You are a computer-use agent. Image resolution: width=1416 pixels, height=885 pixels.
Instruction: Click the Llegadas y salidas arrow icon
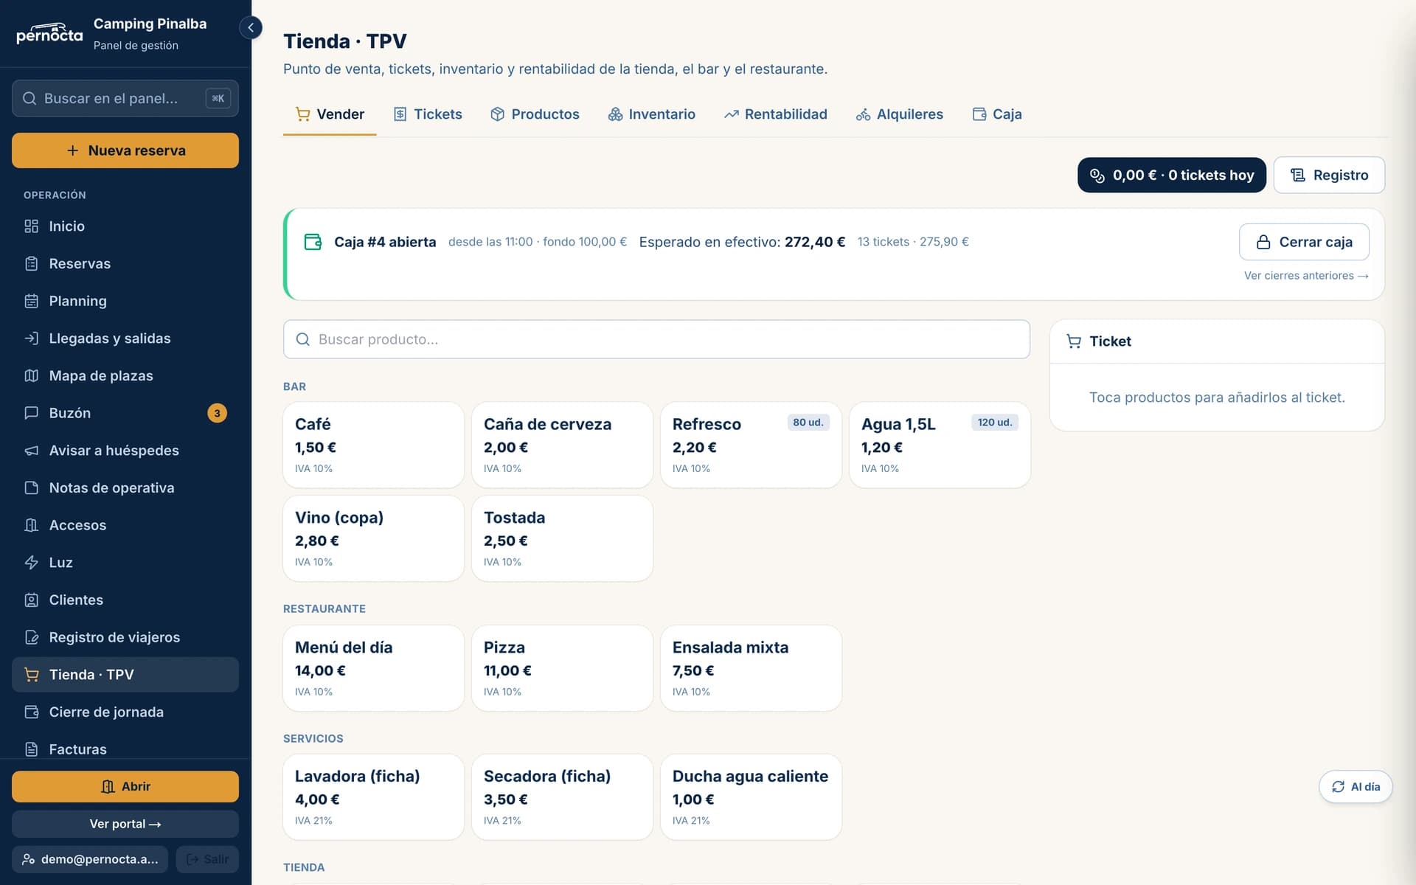pyautogui.click(x=31, y=339)
